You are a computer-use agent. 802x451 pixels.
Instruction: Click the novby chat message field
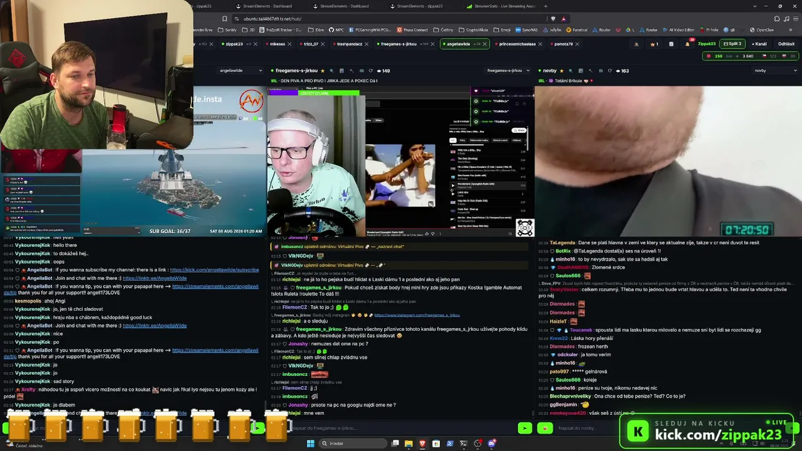tap(586, 428)
